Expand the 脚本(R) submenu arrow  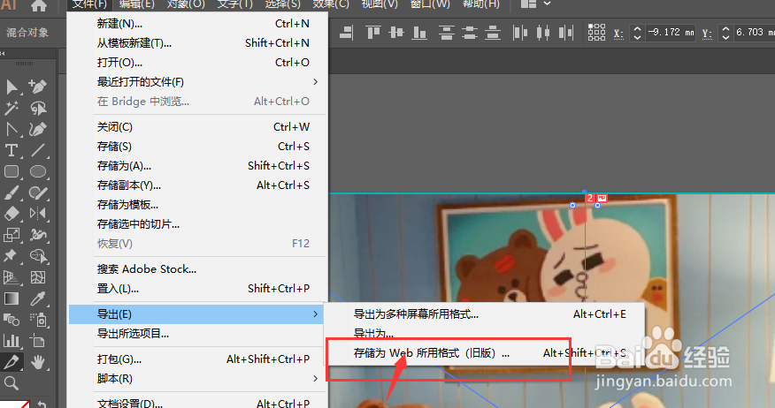coord(315,379)
